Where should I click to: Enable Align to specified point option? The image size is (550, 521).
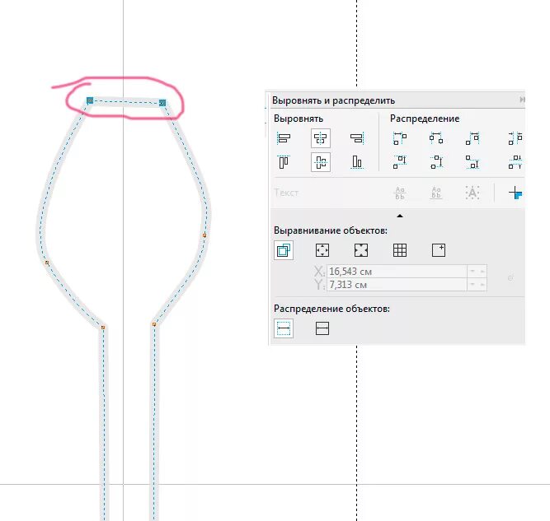[x=439, y=250]
